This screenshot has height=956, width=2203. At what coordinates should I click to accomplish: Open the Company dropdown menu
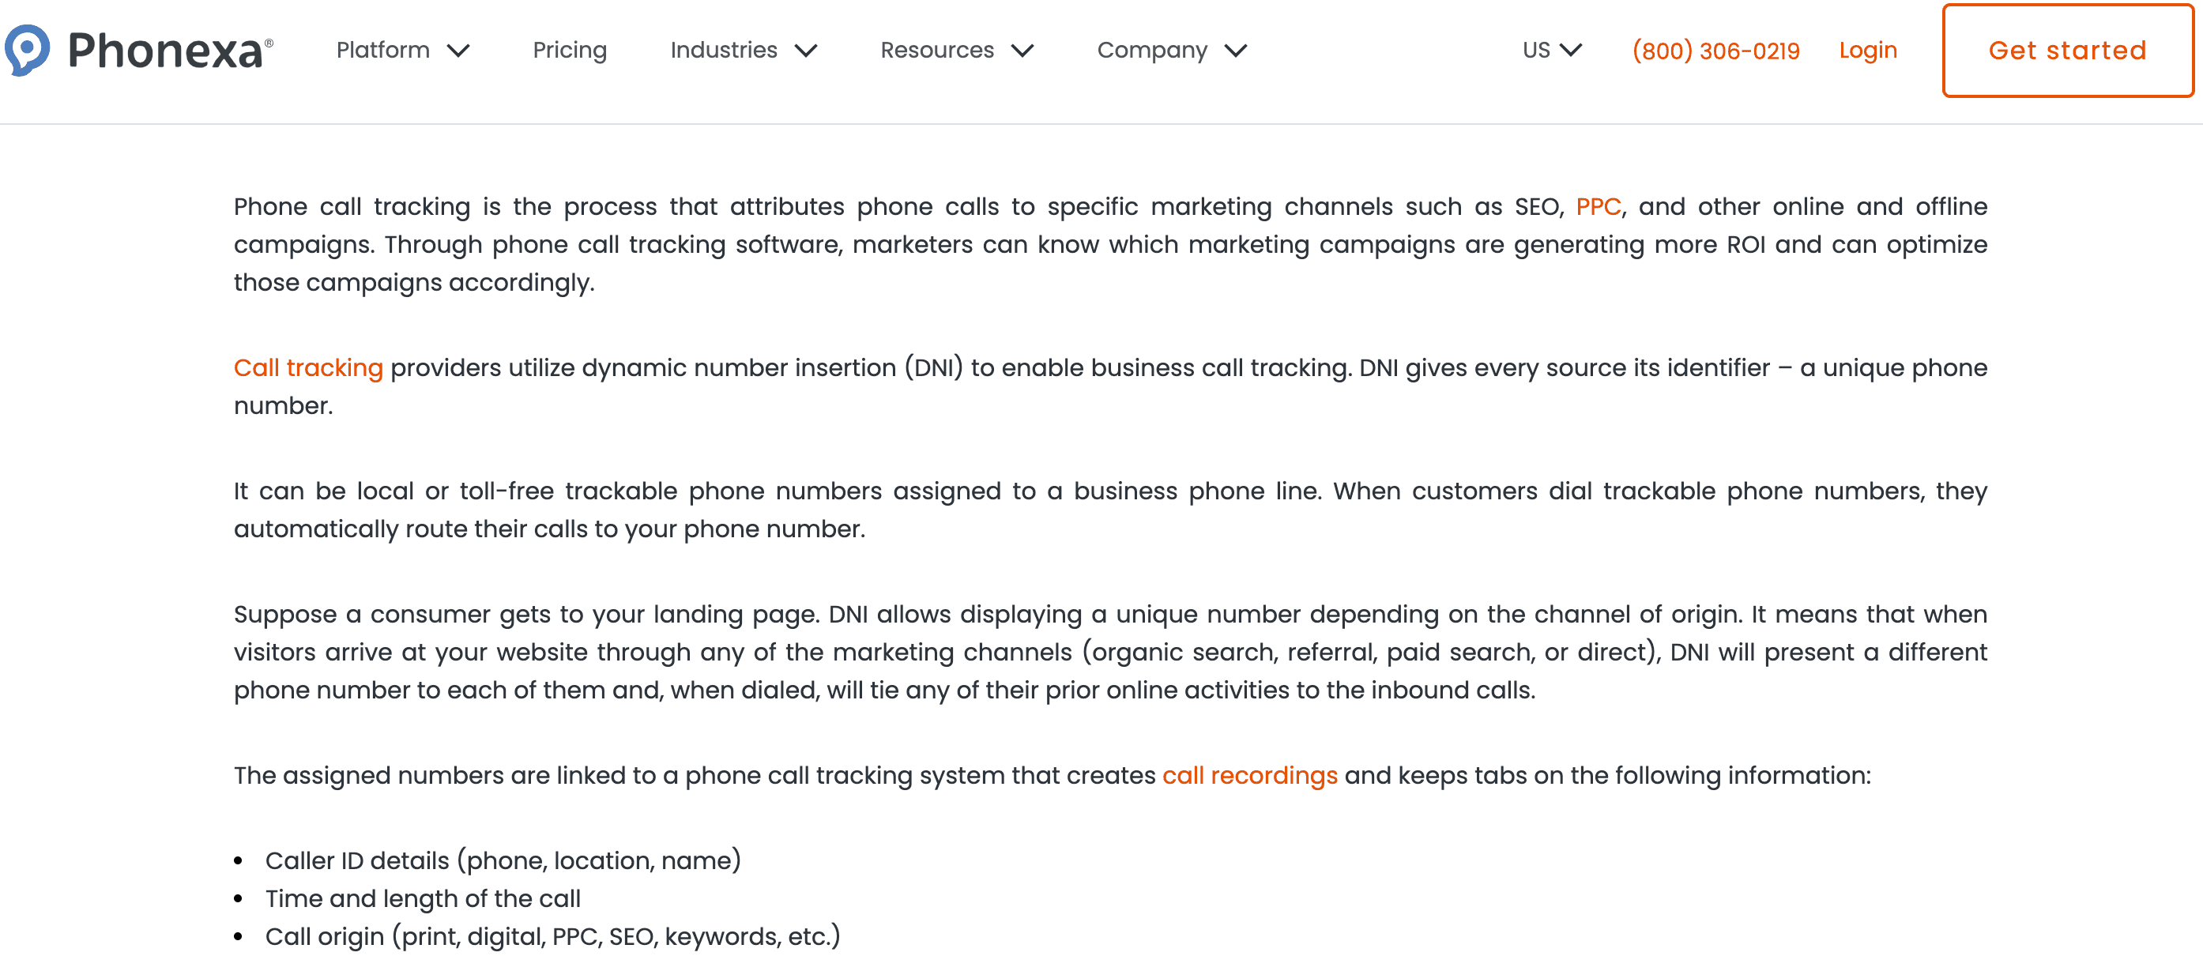coord(1154,51)
